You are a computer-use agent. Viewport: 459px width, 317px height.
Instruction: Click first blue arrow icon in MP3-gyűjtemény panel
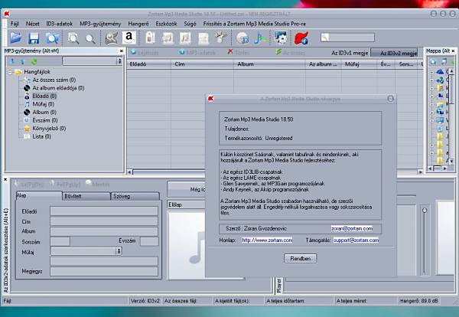12,61
